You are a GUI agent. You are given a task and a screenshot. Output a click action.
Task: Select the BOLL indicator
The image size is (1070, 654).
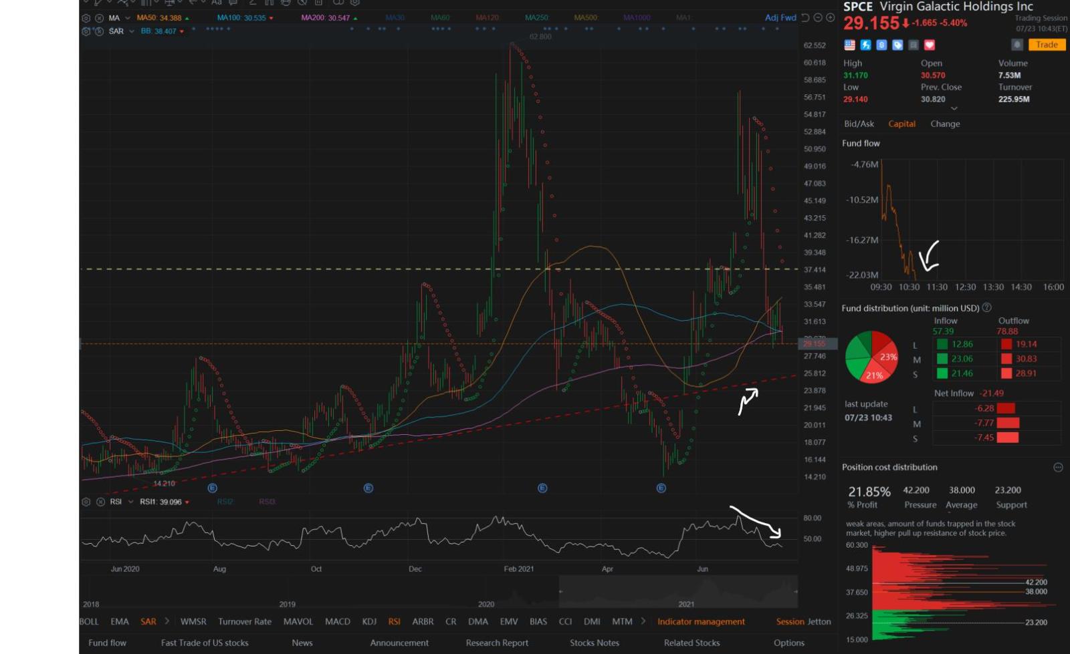(x=89, y=621)
